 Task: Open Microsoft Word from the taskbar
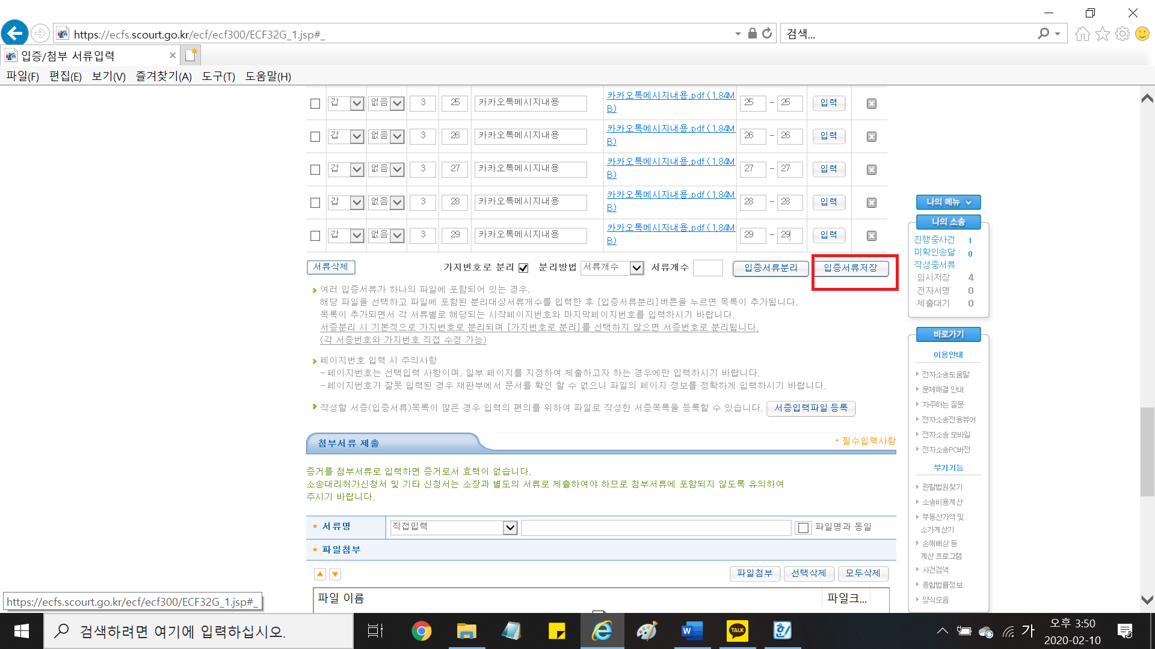[x=692, y=631]
